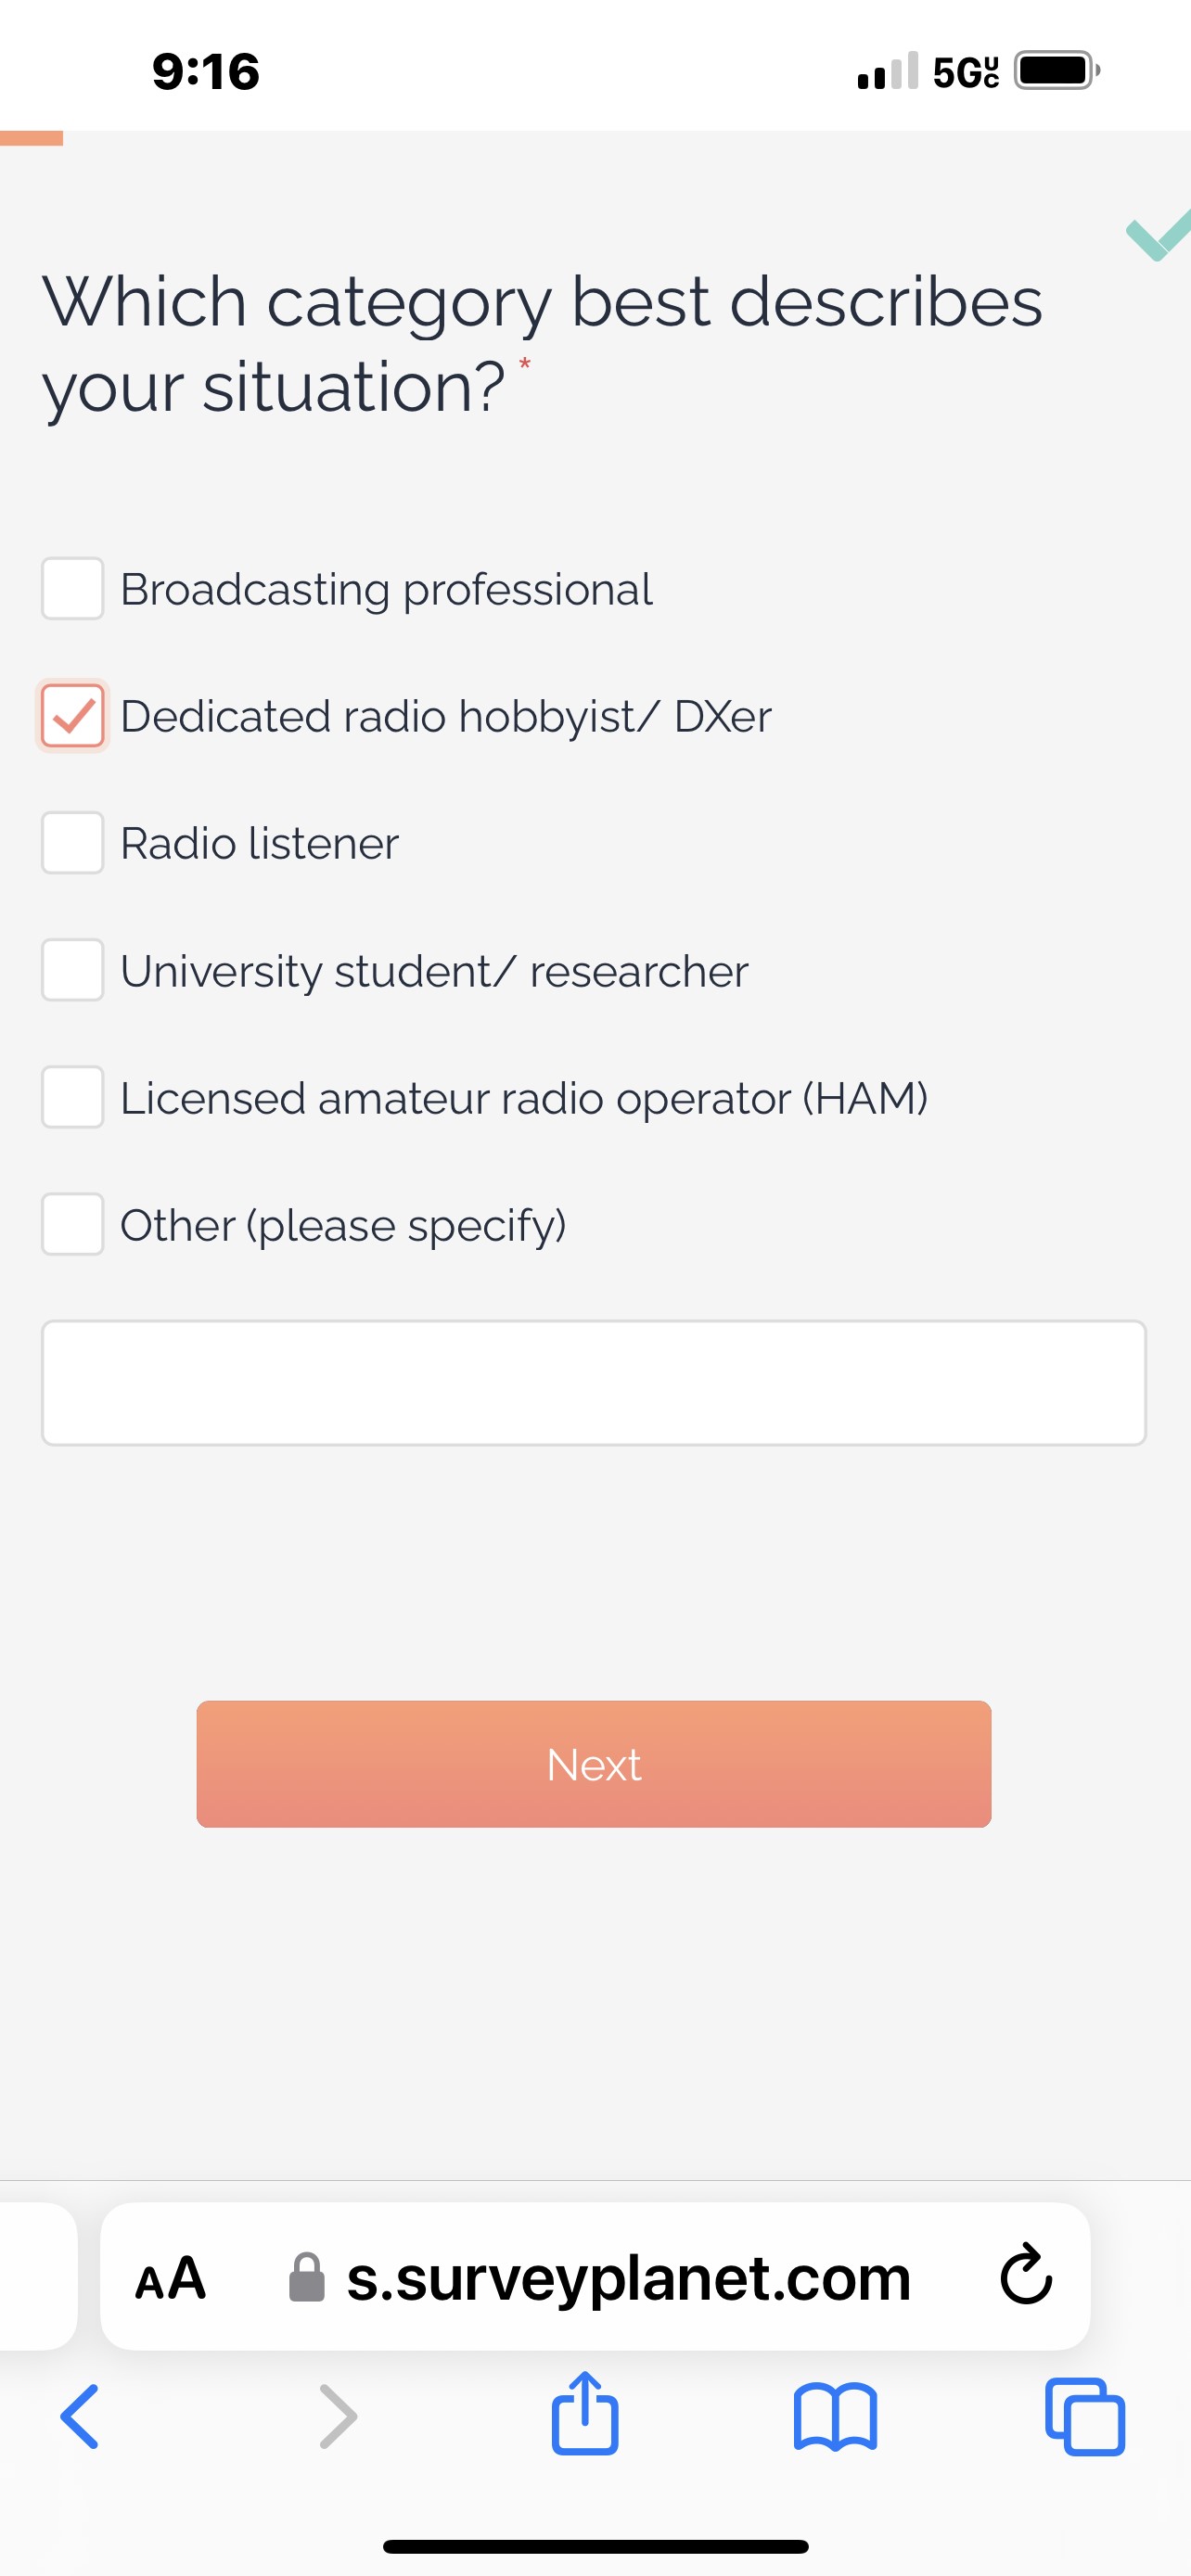Open Safari bookmarks book icon
The height and width of the screenshot is (2576, 1191).
pyautogui.click(x=835, y=2416)
